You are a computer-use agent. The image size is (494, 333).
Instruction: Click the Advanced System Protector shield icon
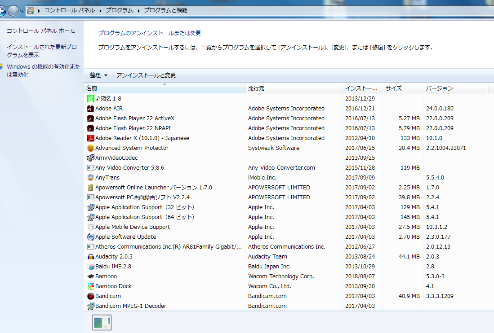[x=90, y=148]
